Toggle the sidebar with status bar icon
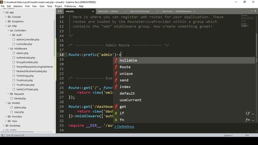Viewport: 258px width, 145px height. click(3, 135)
